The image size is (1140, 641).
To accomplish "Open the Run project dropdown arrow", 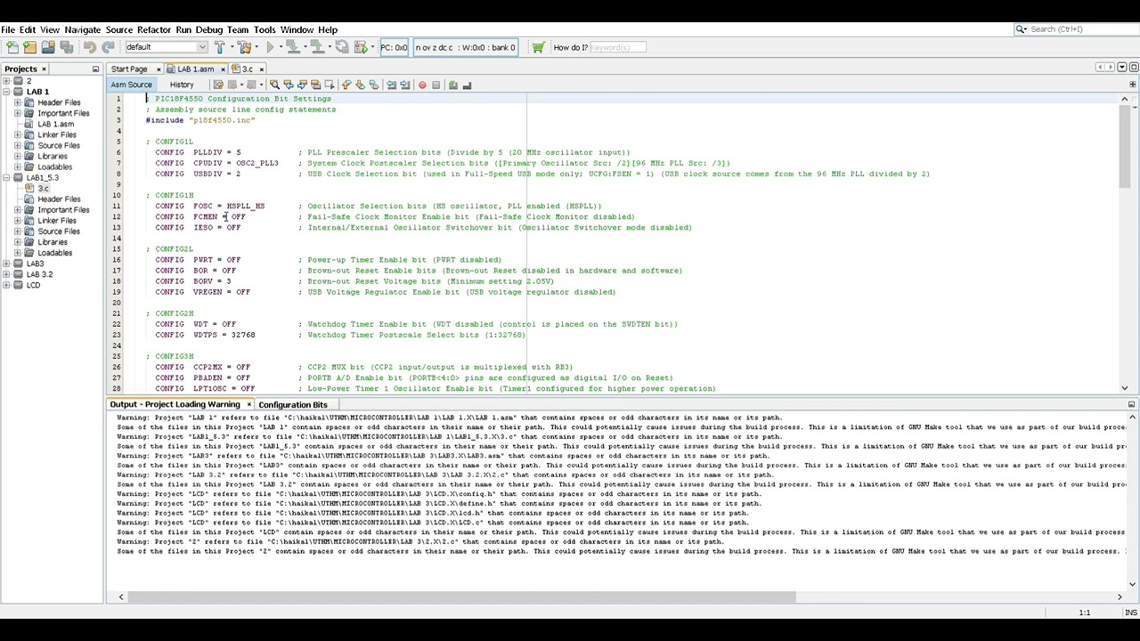I will tap(281, 47).
